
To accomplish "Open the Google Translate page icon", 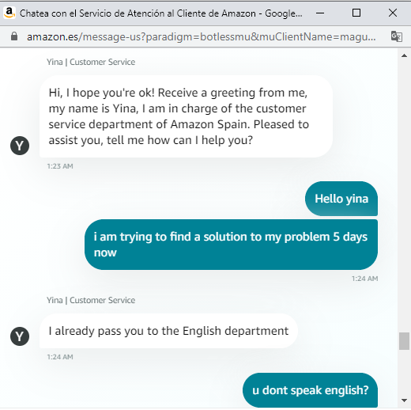I will [396, 36].
